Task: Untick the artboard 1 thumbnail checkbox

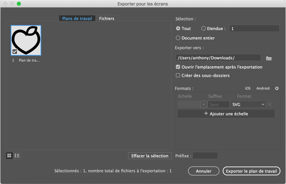Action: pyautogui.click(x=15, y=51)
